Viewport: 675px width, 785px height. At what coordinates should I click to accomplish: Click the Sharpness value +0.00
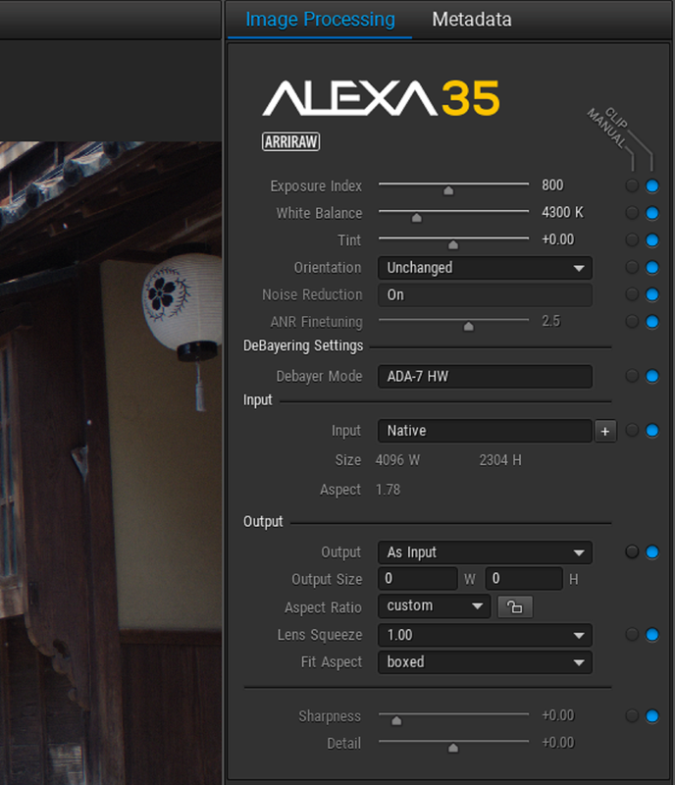[x=558, y=715]
